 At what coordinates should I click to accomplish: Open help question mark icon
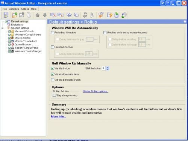pos(110,15)
